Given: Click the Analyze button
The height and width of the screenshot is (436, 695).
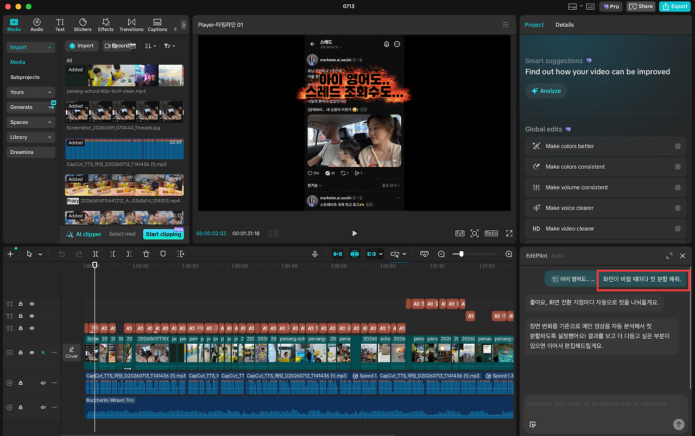Looking at the screenshot, I should point(546,91).
